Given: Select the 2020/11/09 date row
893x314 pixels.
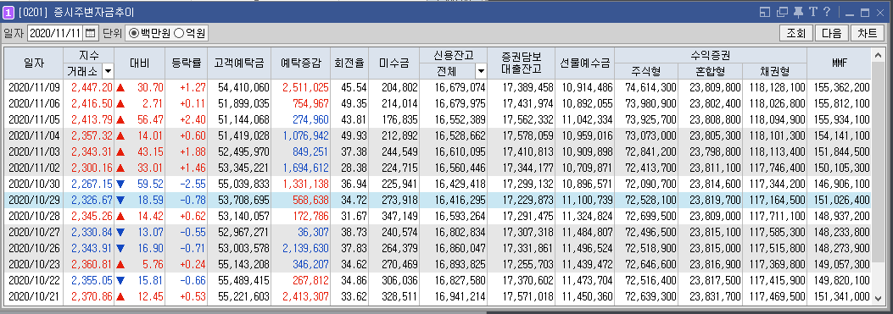Looking at the screenshot, I should [x=438, y=88].
